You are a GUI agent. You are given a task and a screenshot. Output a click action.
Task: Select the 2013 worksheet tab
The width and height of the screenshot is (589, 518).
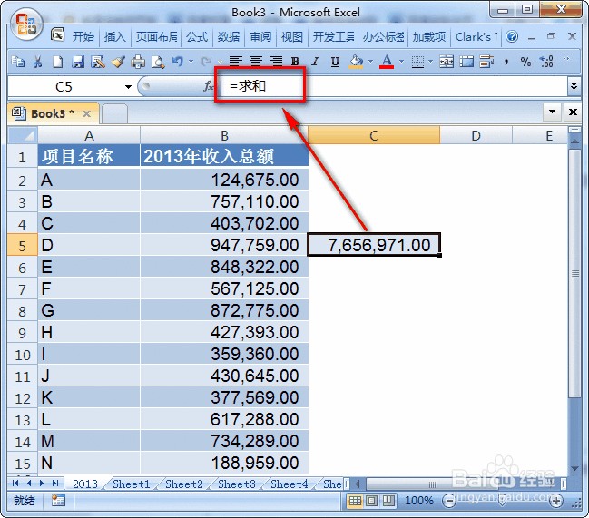click(x=85, y=484)
